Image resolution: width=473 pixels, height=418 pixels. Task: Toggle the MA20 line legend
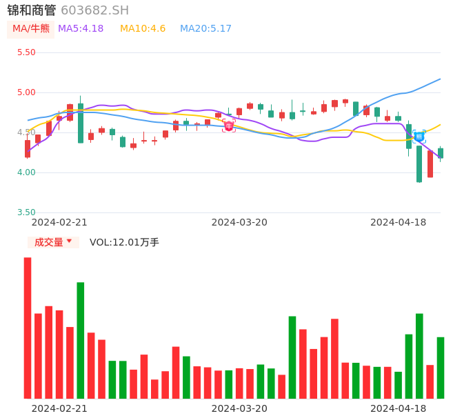(205, 29)
